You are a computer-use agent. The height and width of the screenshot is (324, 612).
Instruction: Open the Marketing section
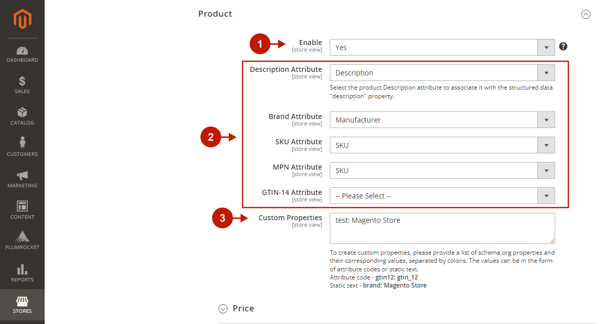pos(22,178)
